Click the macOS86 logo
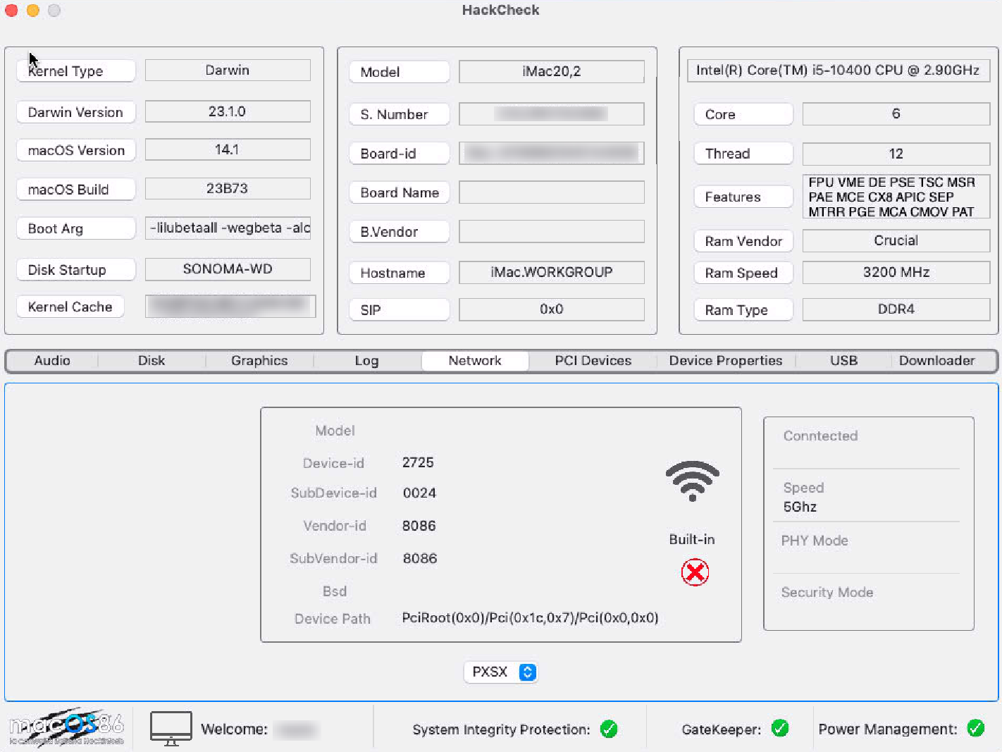The height and width of the screenshot is (752, 1002). 67,728
